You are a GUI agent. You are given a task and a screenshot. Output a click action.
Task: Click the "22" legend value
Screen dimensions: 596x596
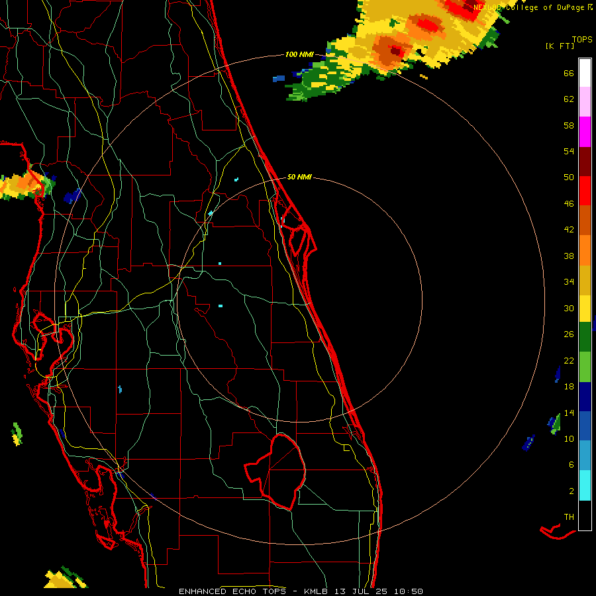[x=569, y=361]
